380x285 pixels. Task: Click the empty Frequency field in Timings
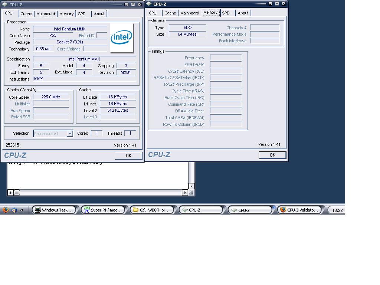[226, 58]
